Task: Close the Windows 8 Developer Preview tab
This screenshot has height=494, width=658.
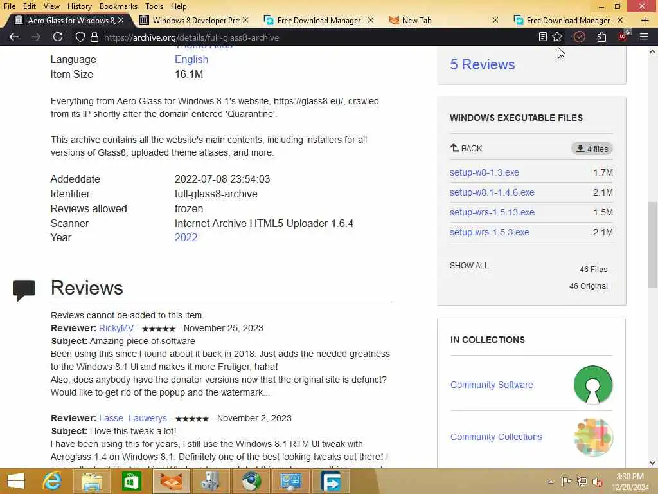Action: coord(245,20)
